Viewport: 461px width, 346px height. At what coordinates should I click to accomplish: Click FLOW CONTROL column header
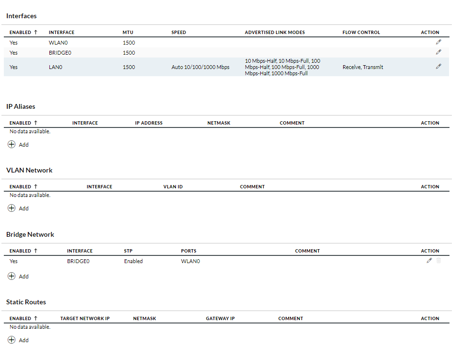(361, 32)
